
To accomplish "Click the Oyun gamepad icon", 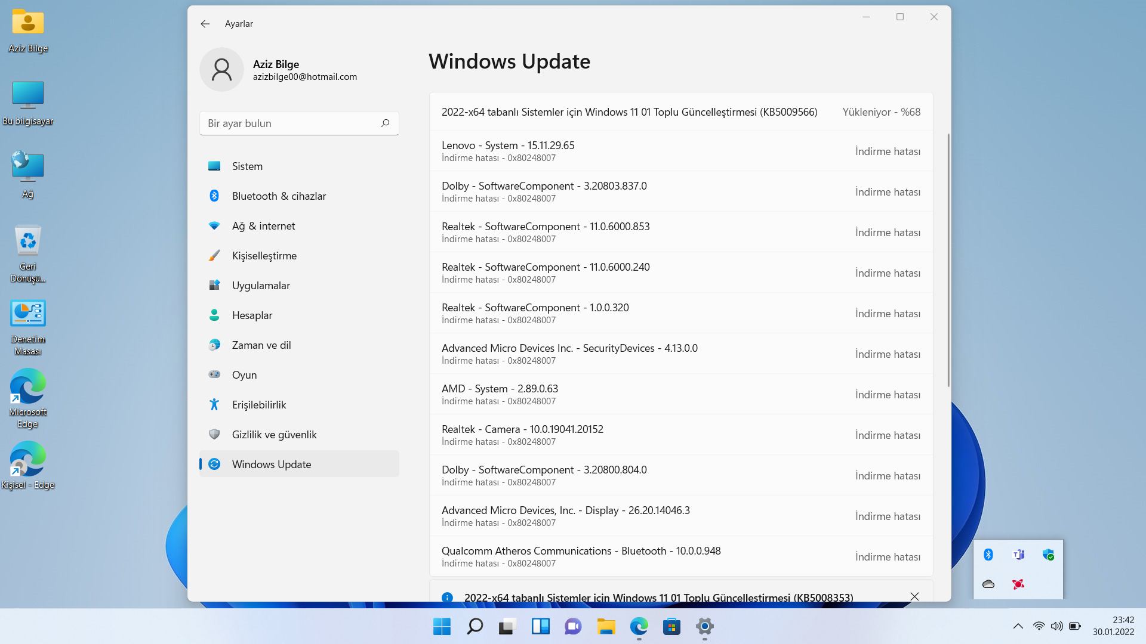I will [214, 375].
